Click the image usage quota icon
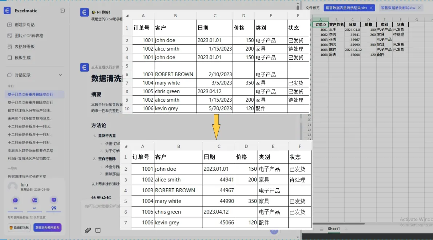Image resolution: width=433 pixels, height=240 pixels. [x=35, y=200]
